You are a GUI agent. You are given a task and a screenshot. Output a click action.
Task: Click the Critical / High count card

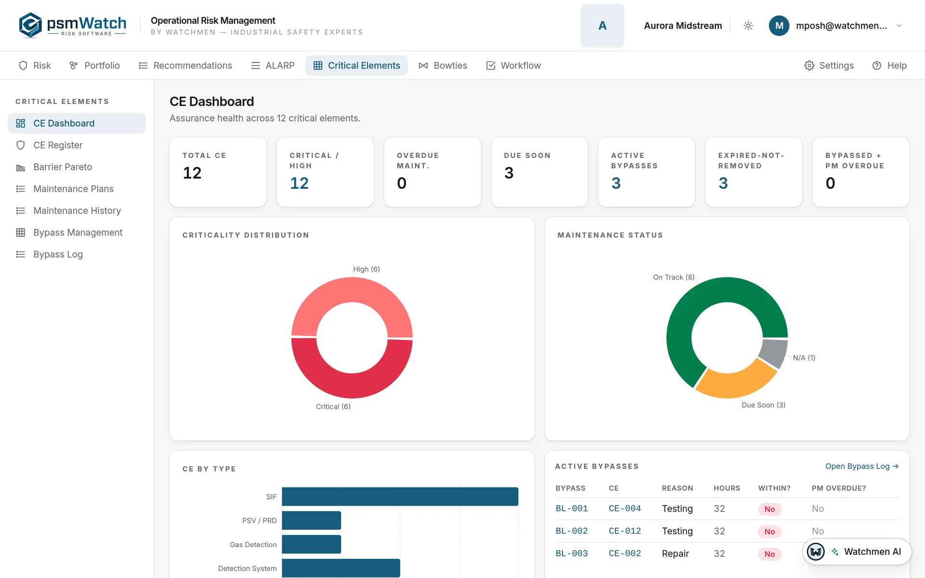(325, 172)
